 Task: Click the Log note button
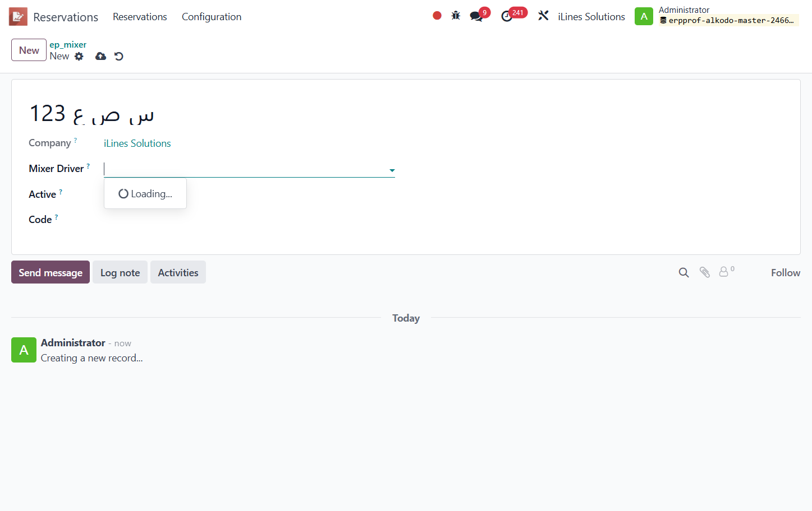[x=120, y=272]
